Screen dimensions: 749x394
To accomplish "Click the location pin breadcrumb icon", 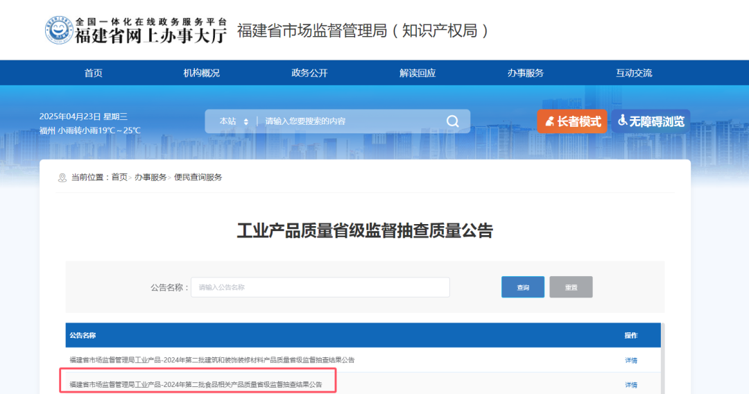I will click(x=62, y=178).
